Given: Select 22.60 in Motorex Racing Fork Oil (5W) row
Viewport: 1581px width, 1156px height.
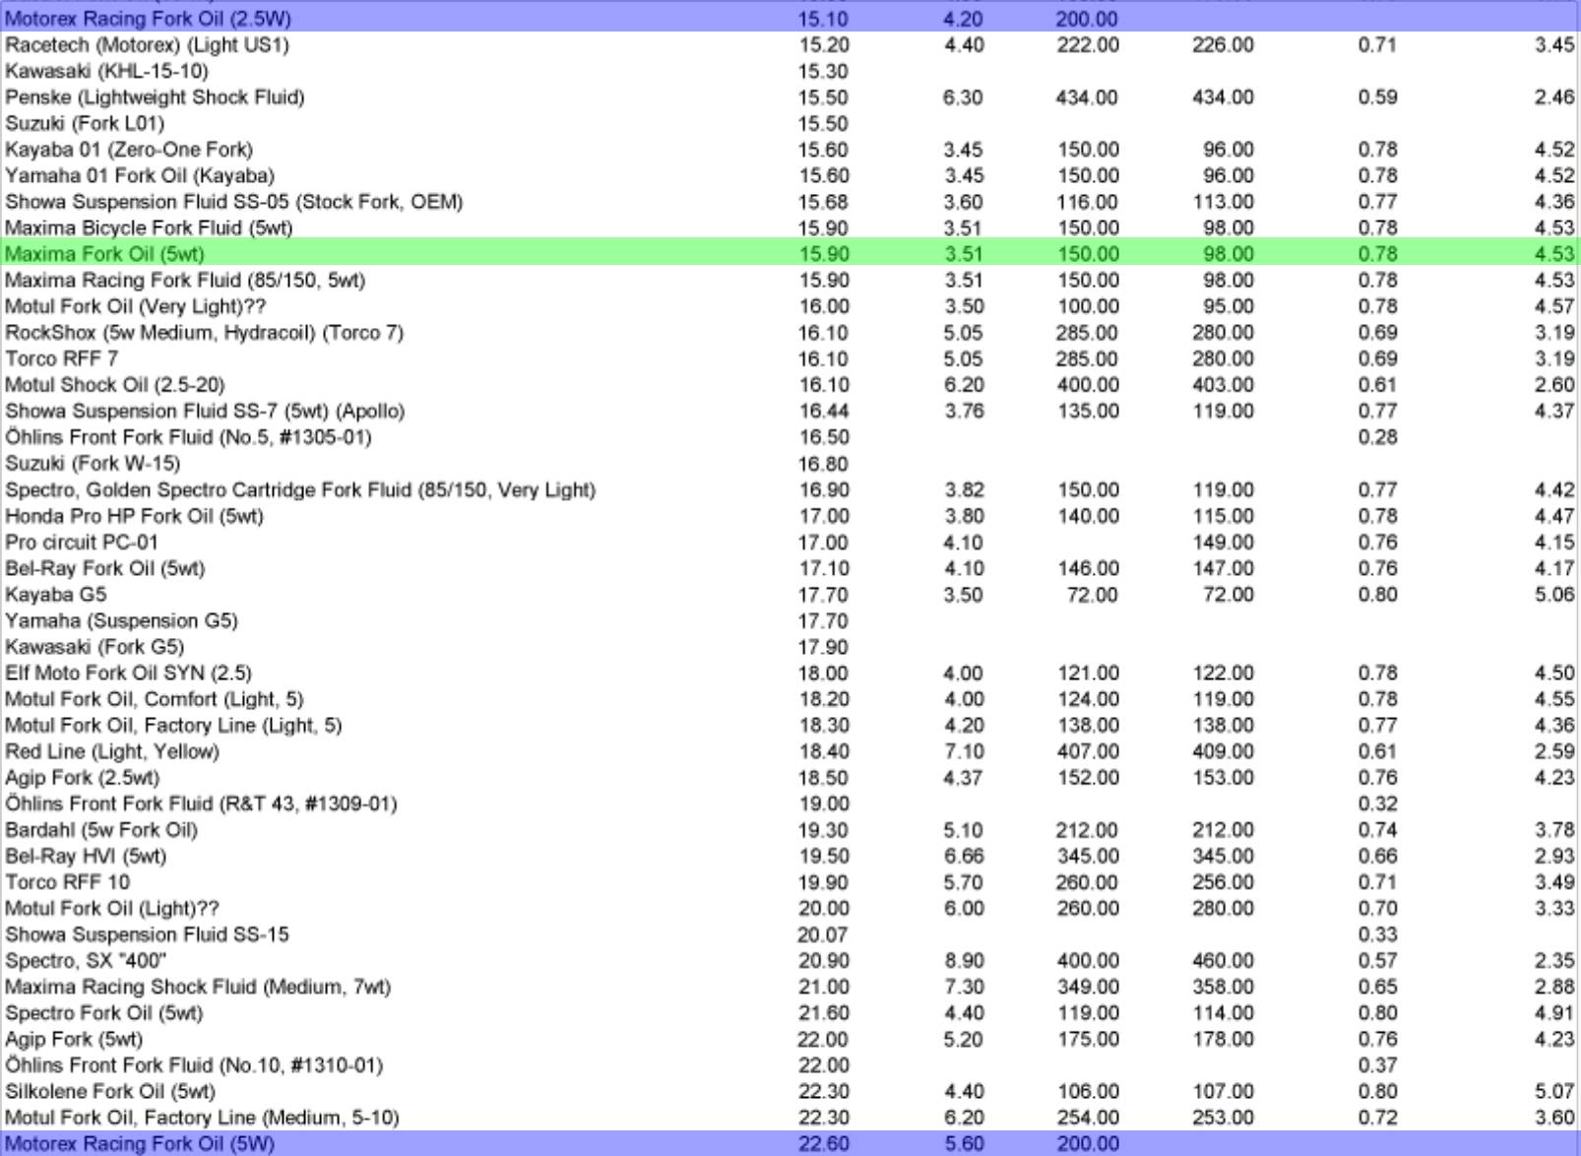Looking at the screenshot, I should [823, 1143].
